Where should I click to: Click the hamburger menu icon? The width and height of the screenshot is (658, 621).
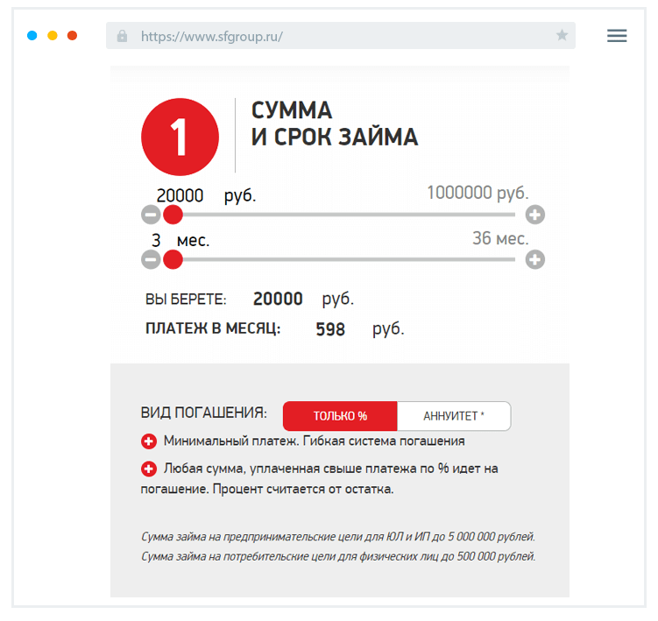click(617, 36)
